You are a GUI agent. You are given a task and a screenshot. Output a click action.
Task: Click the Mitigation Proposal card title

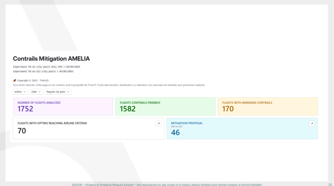click(x=187, y=123)
